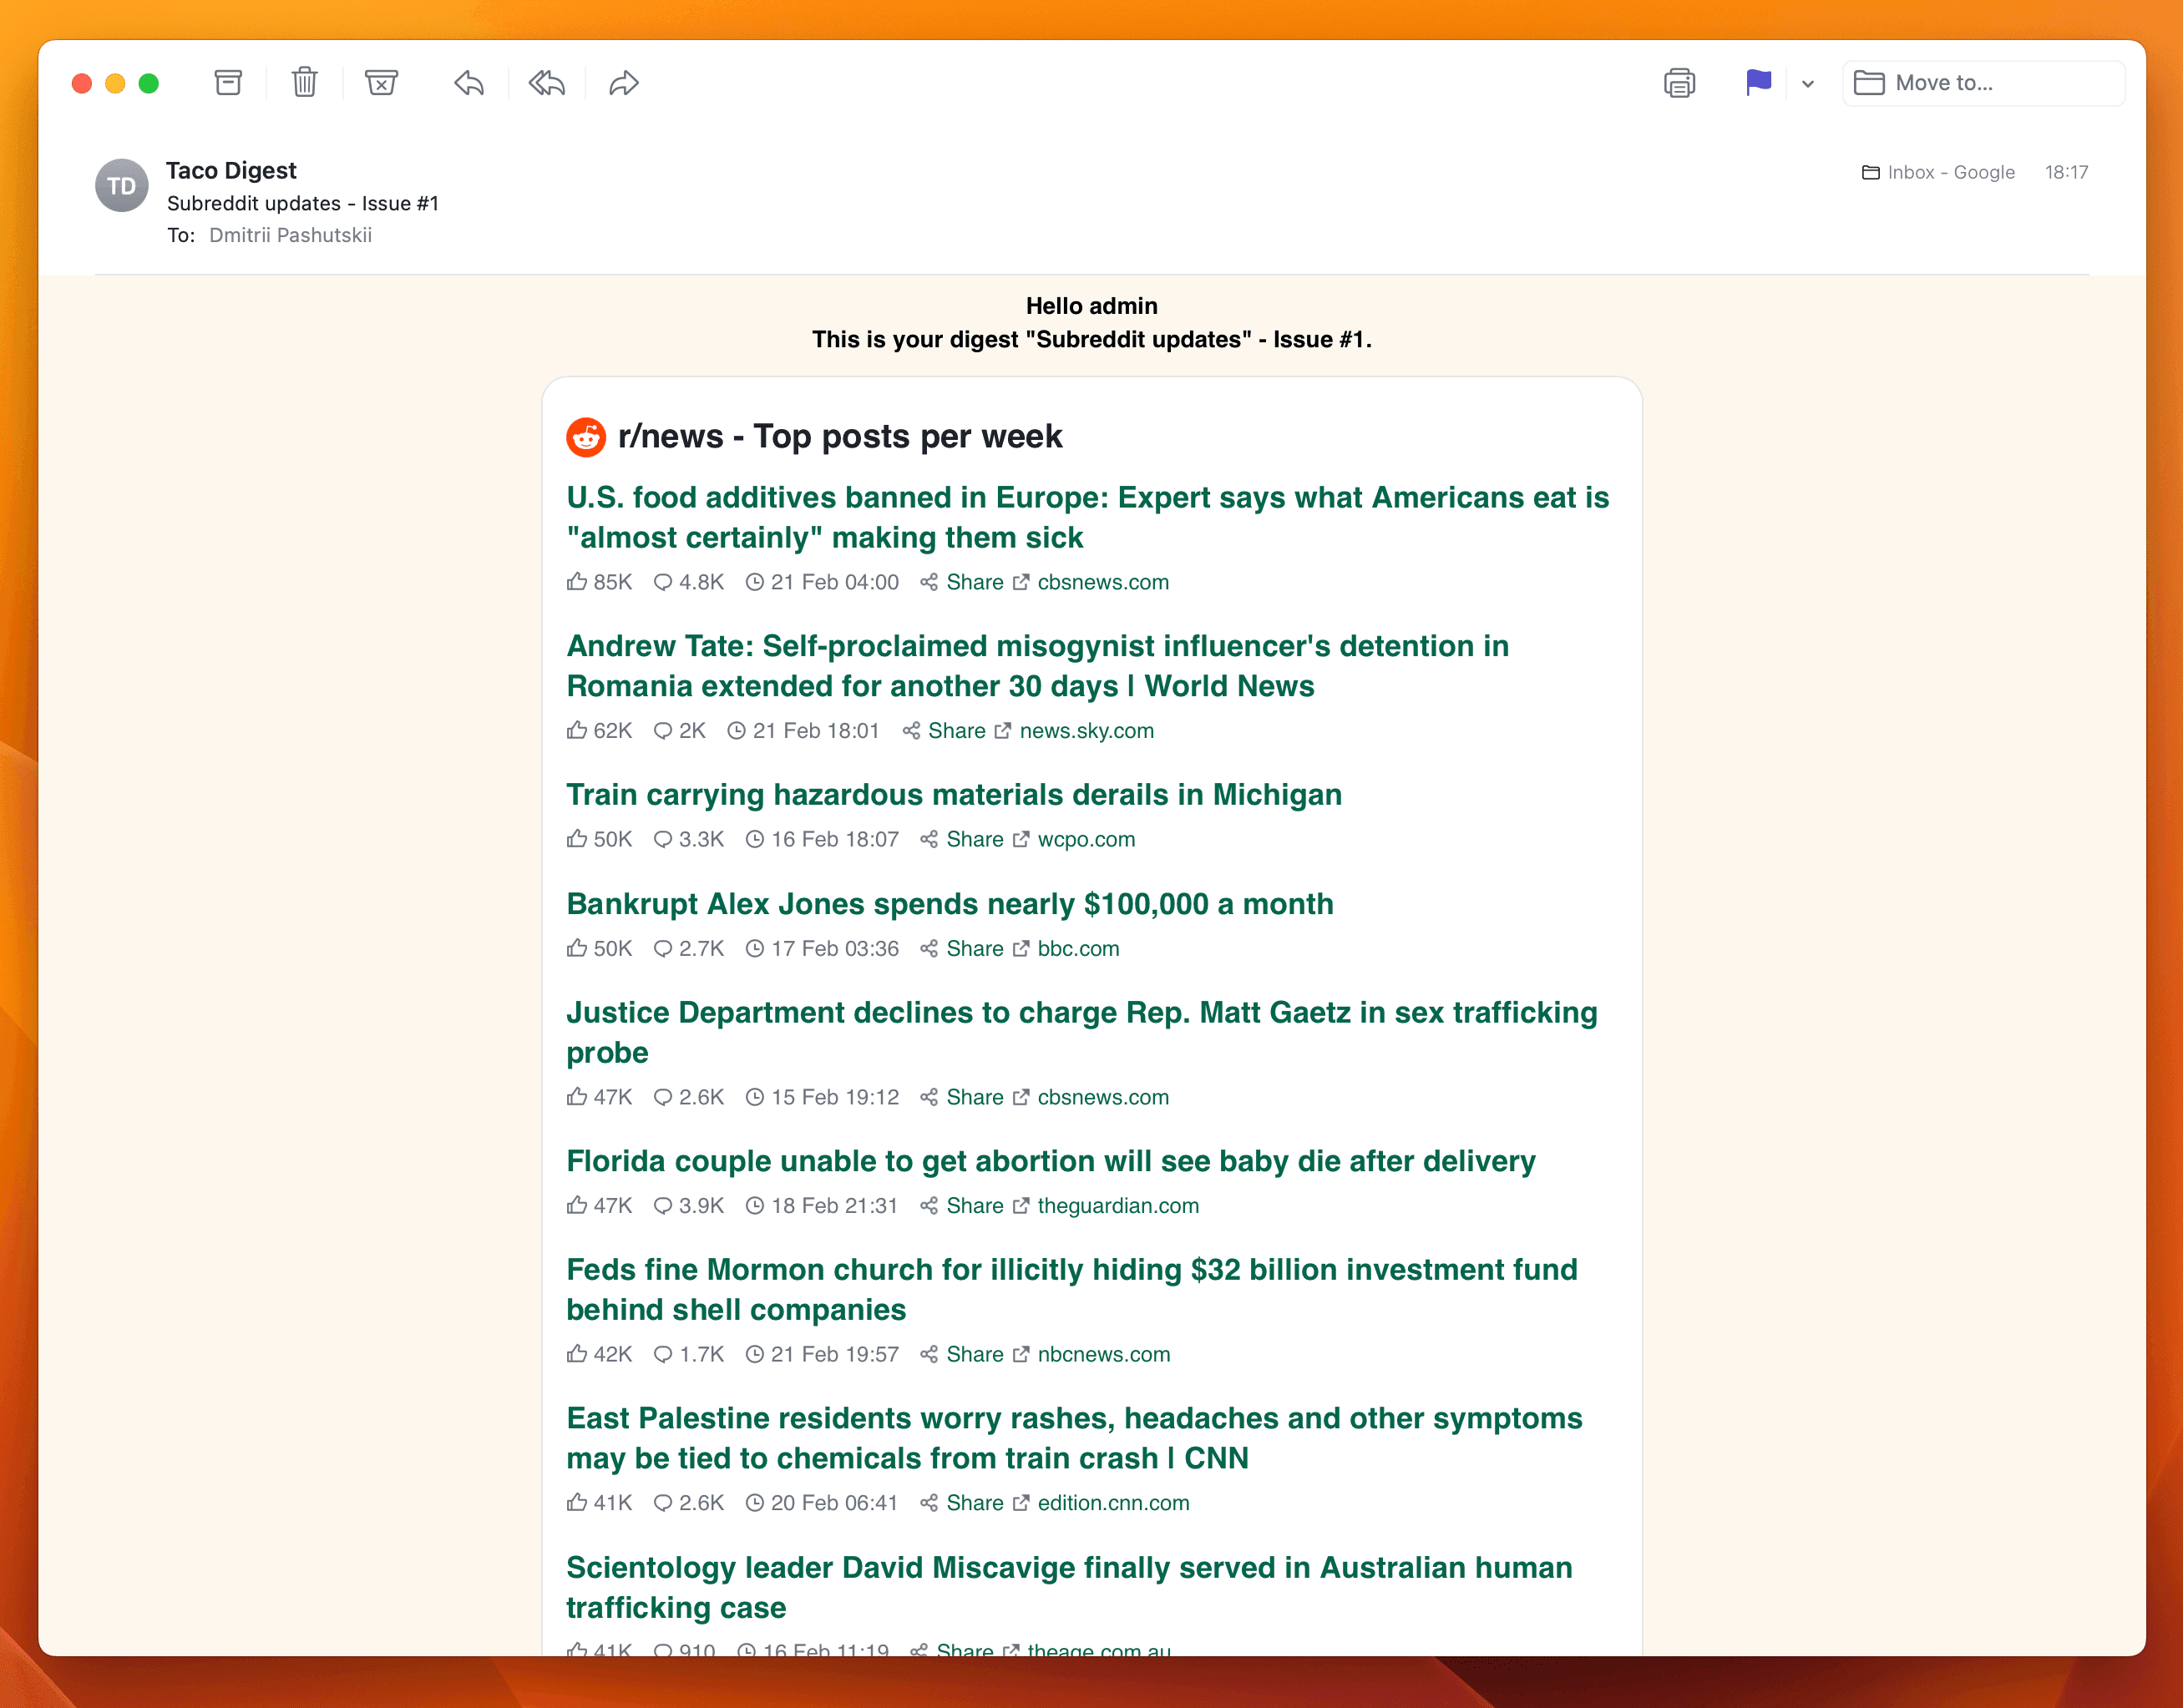The width and height of the screenshot is (2183, 1708).
Task: Click the 4.8K comments bubble icon
Action: (662, 582)
